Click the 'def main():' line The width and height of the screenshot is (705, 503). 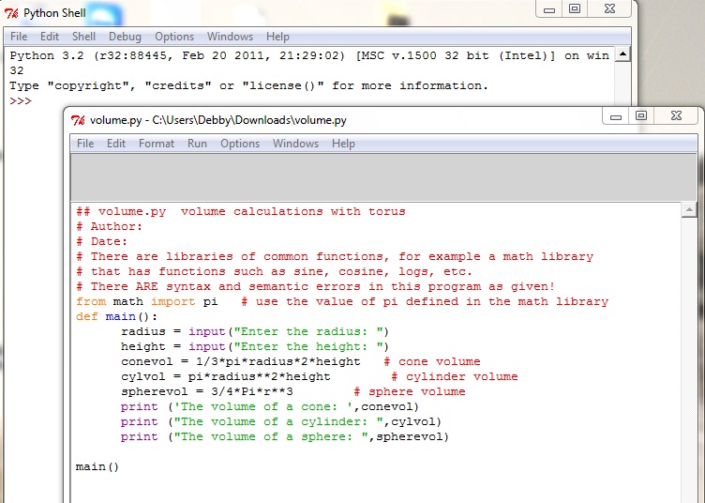tap(116, 317)
